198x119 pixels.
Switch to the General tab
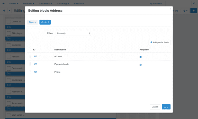pyautogui.click(x=32, y=22)
